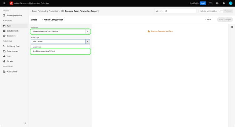Image resolution: width=235 pixels, height=127 pixels.
Task: Open the hamburger navigation menu
Action: [4, 3]
